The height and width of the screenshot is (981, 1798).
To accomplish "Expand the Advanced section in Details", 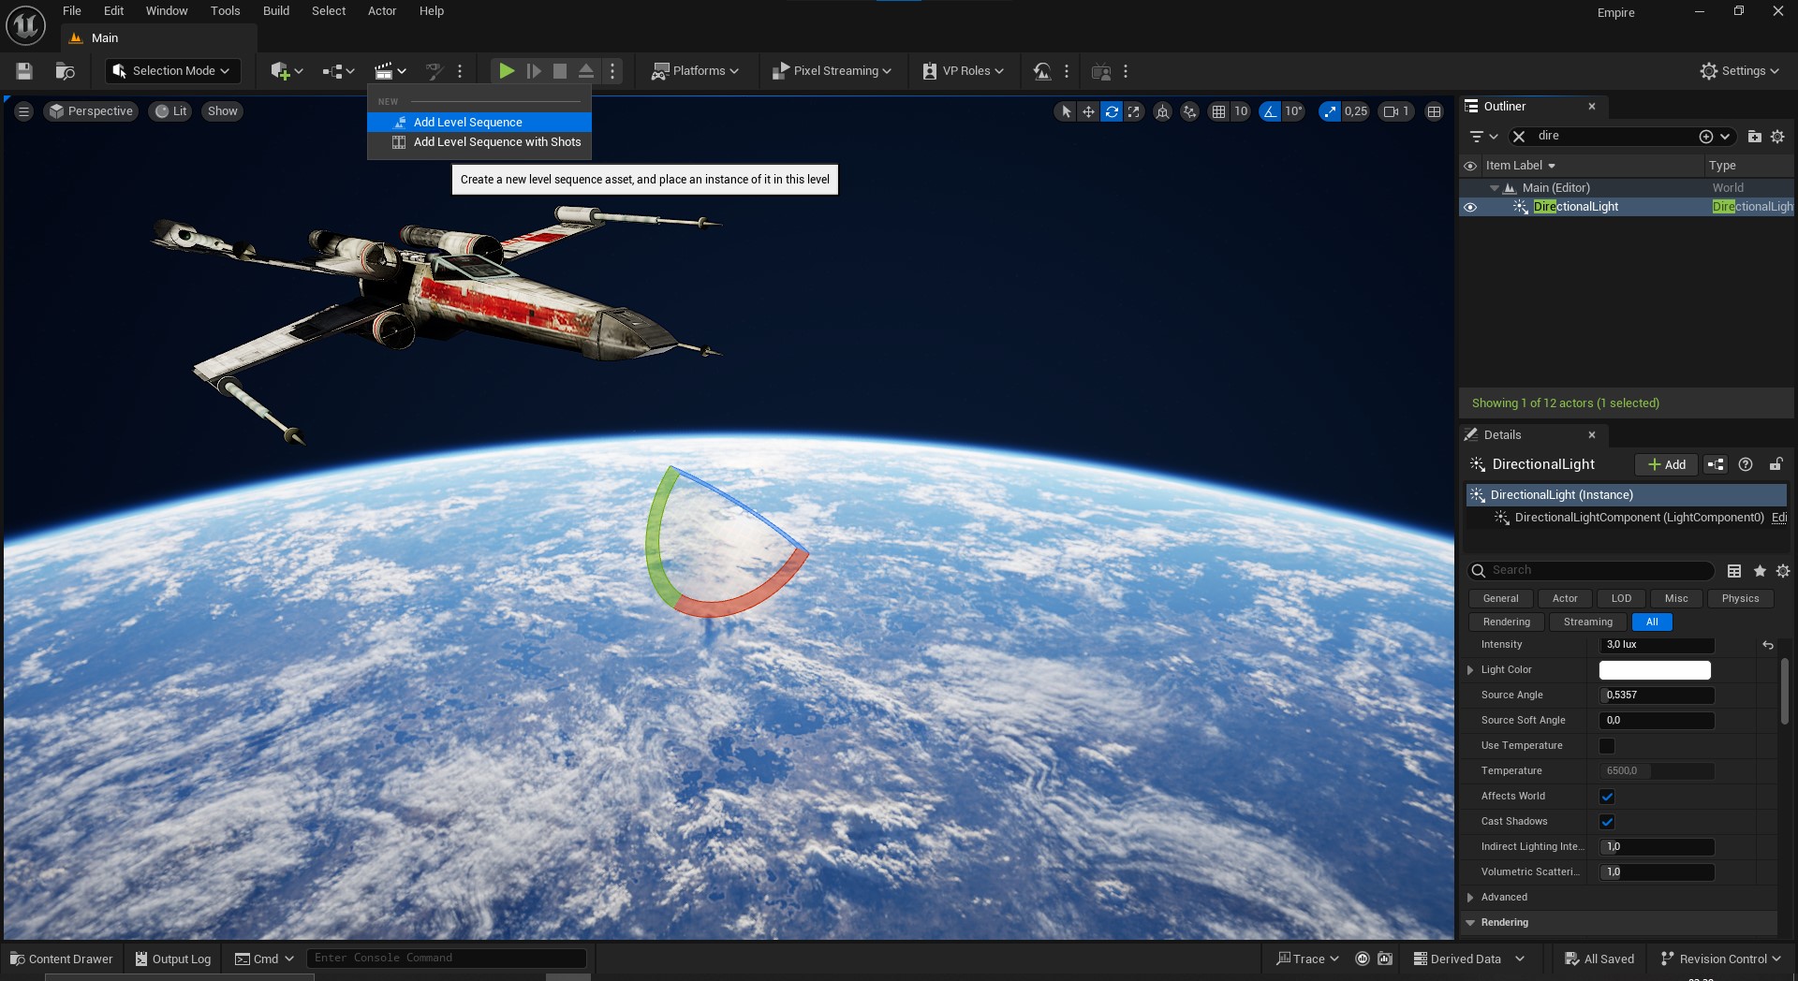I will (1470, 898).
